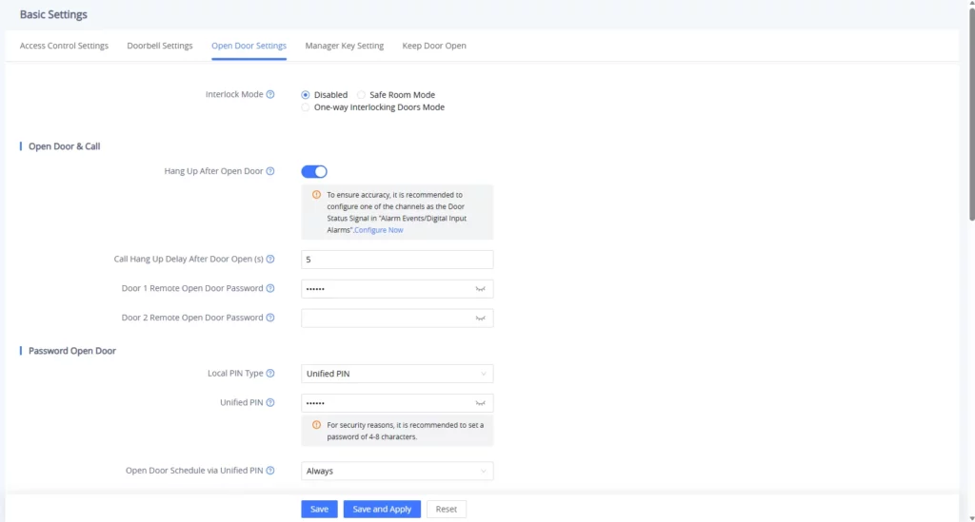Open help icon for Call Hang Up Delay
Image resolution: width=975 pixels, height=522 pixels.
(270, 259)
